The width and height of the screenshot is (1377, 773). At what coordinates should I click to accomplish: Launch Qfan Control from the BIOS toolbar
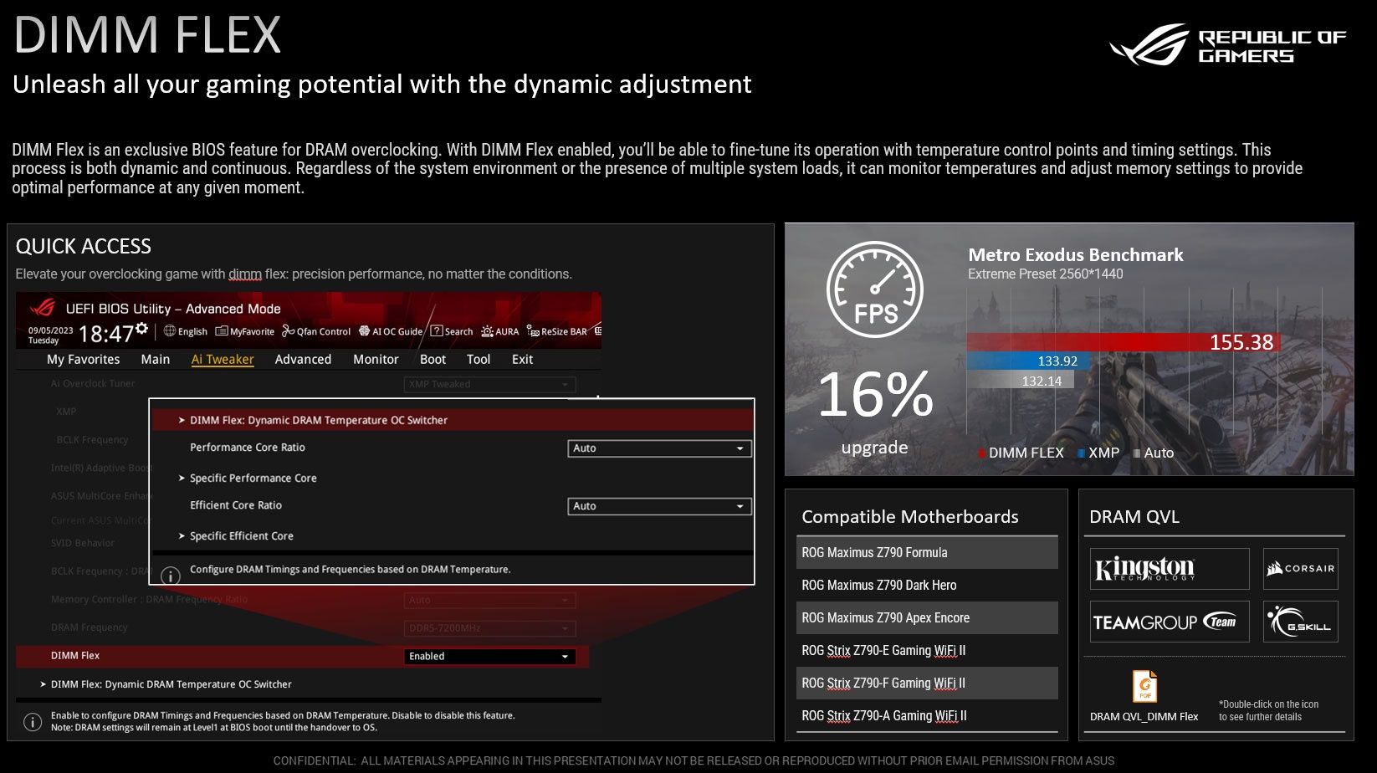click(316, 331)
